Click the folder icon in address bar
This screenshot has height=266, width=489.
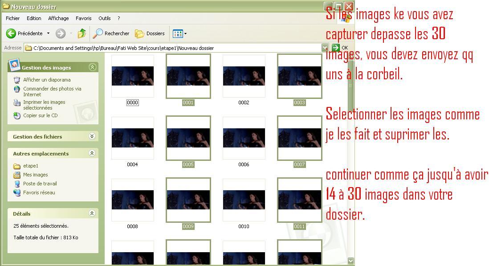tap(29, 48)
